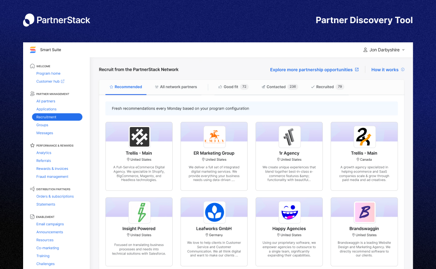436x269 pixels.
Task: Open the Smart Suite program icon
Action: [33, 50]
